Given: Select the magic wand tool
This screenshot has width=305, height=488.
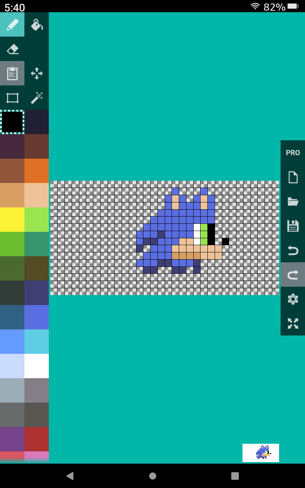Looking at the screenshot, I should click(x=37, y=98).
